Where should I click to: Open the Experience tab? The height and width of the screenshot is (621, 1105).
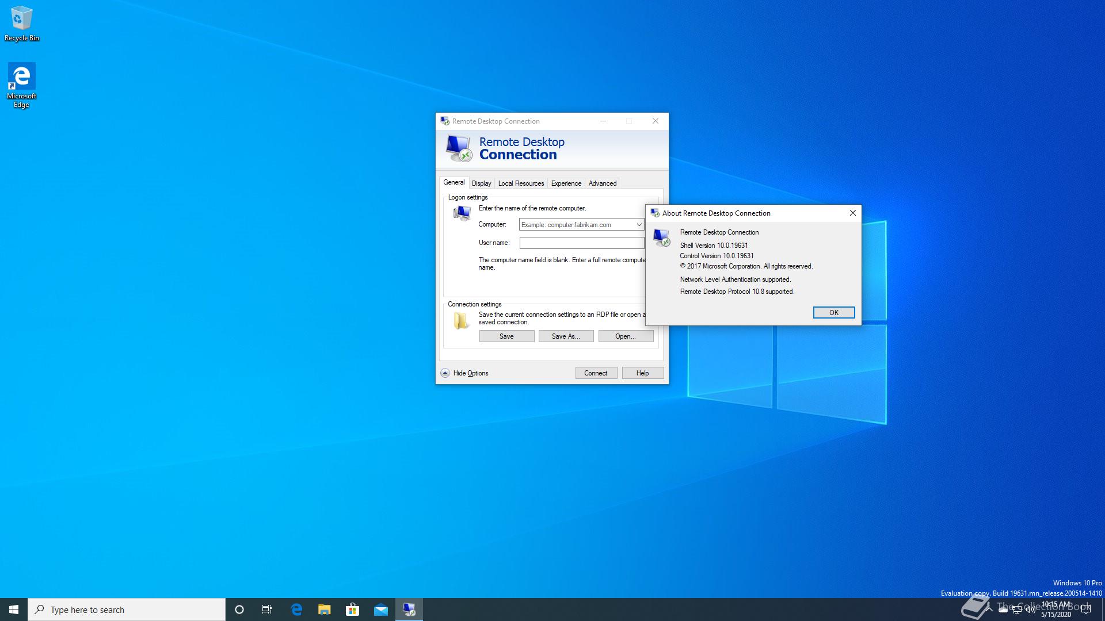point(566,183)
